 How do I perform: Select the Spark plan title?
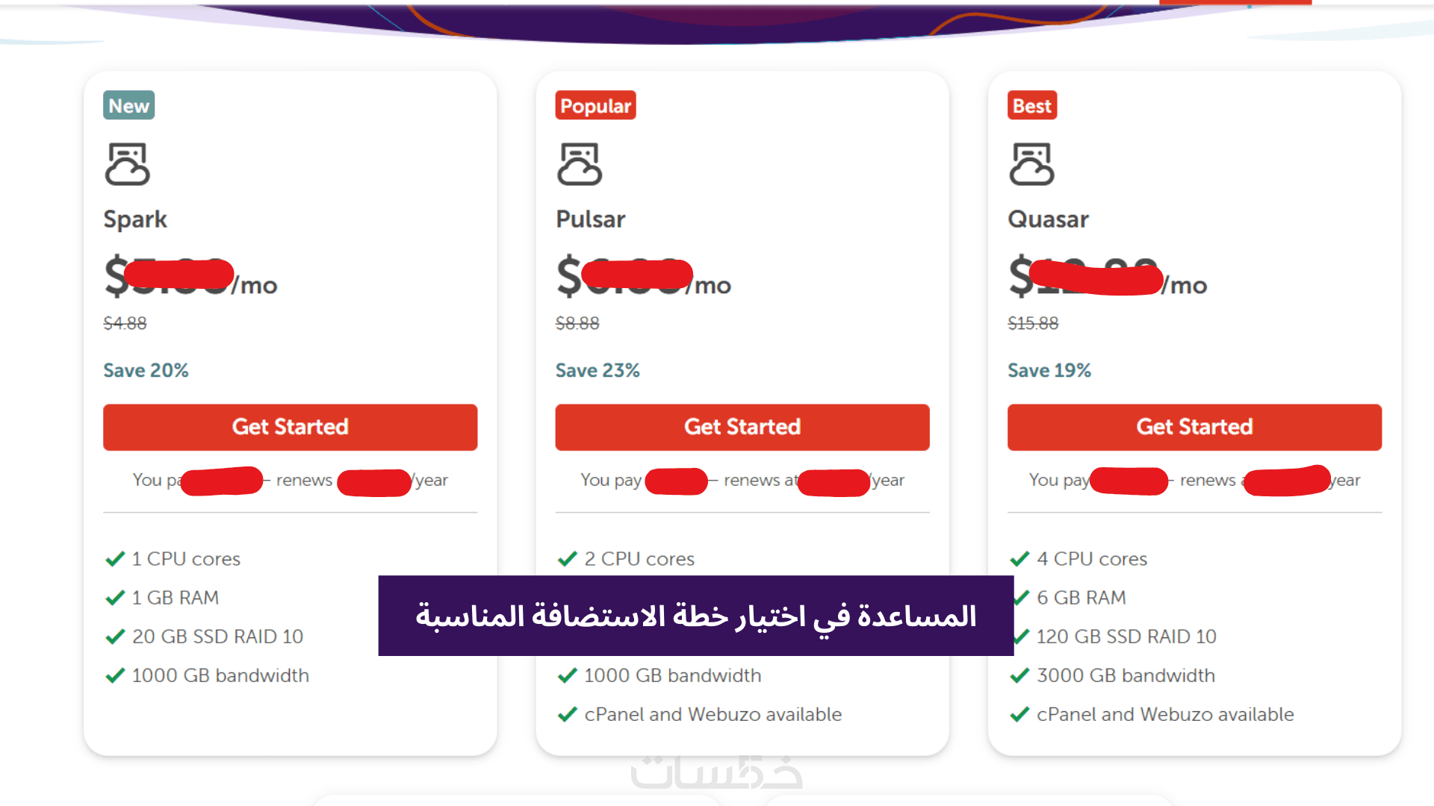(135, 219)
